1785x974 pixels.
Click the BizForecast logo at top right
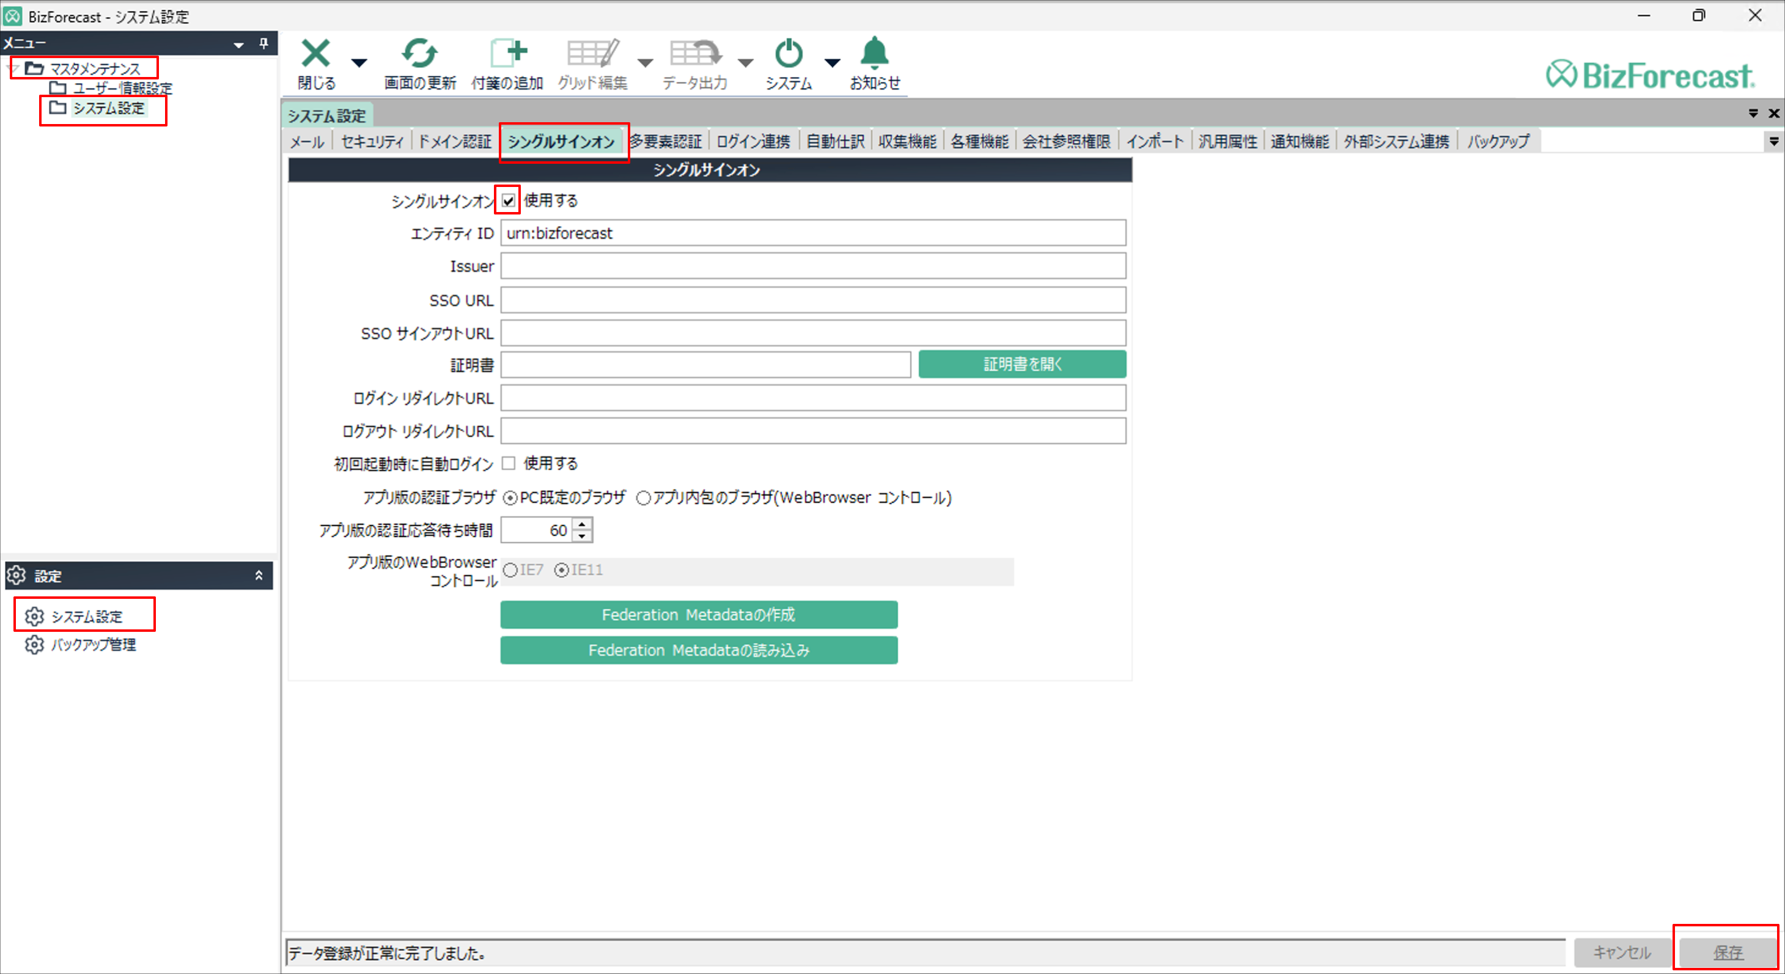tap(1651, 75)
